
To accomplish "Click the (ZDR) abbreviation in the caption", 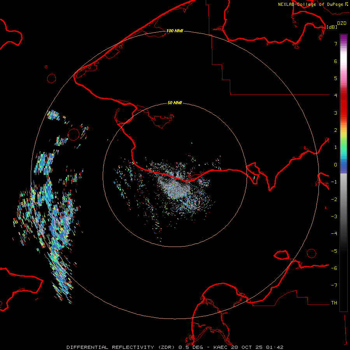I will [x=167, y=347].
